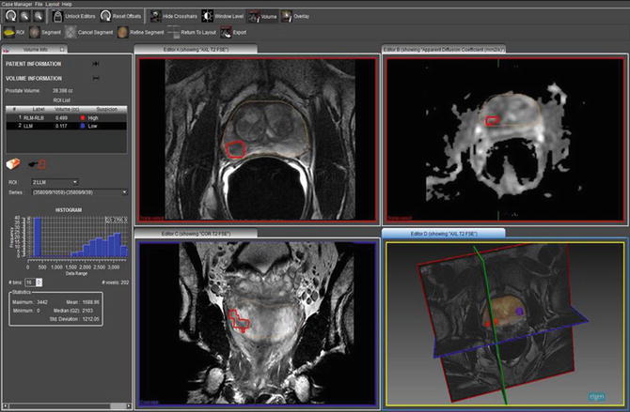Click the yellow ROI tool icon
Viewport: 630px width, 412px height.
pos(9,32)
